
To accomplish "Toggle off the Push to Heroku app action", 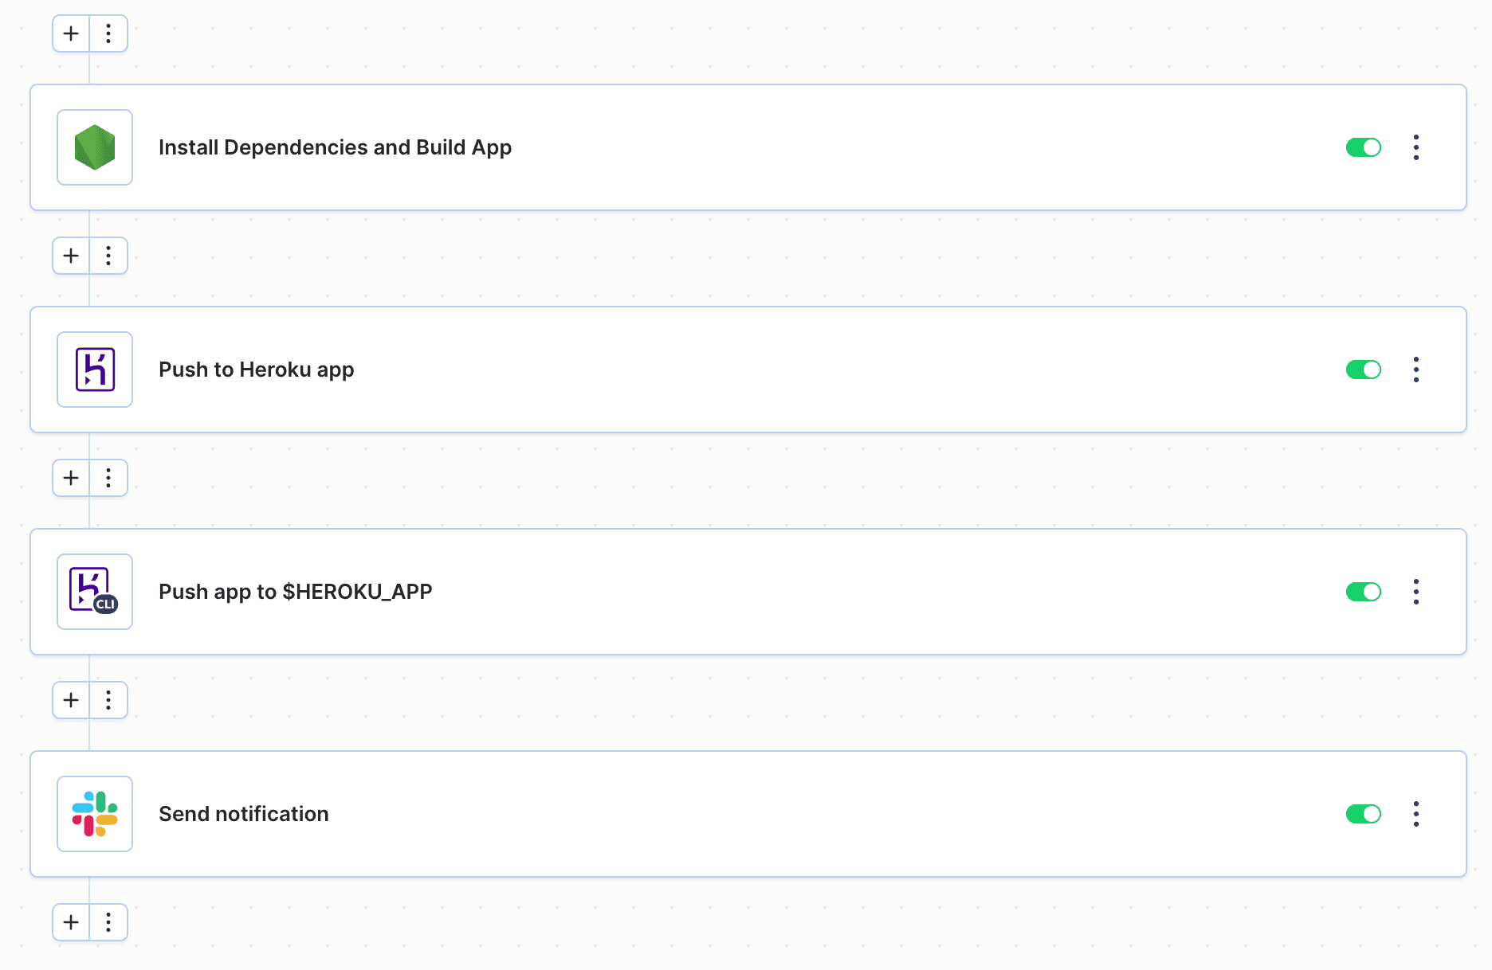I will 1364,370.
